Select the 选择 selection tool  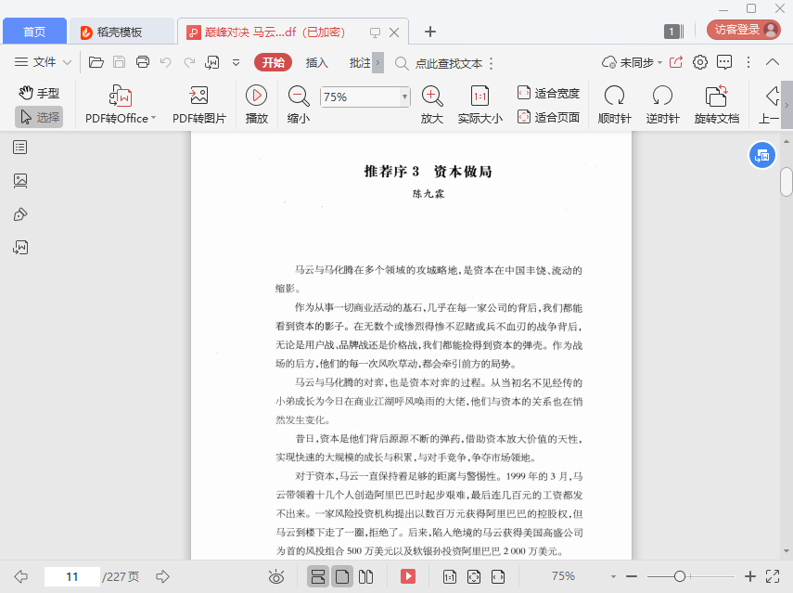[x=39, y=117]
